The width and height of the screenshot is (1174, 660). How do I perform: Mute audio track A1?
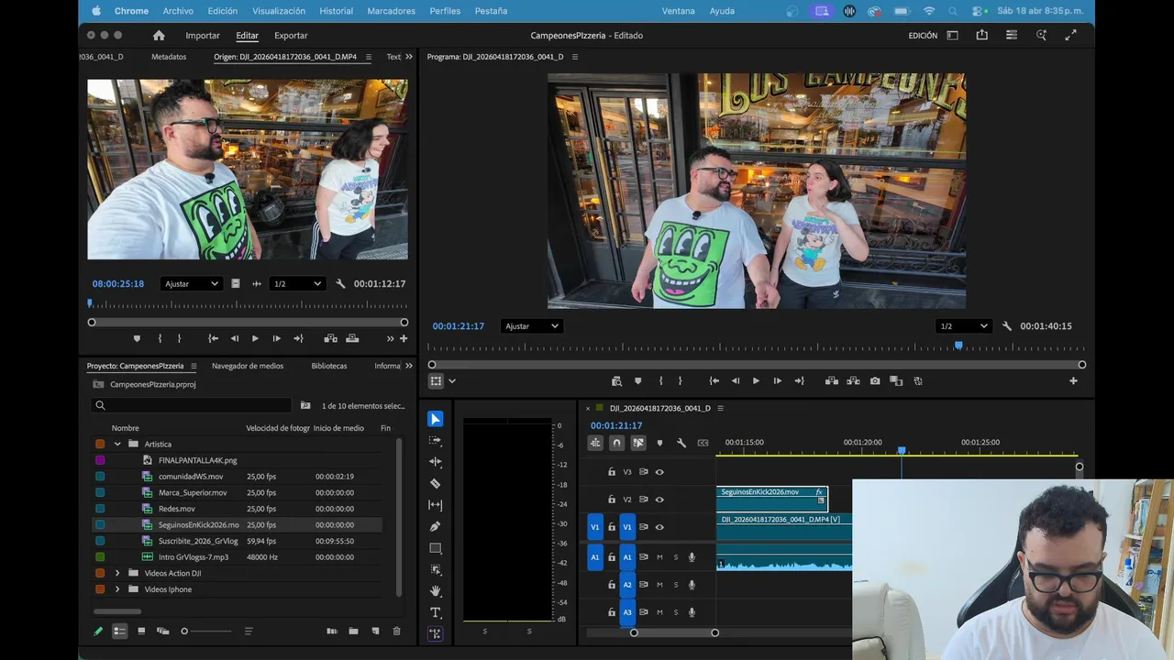659,557
